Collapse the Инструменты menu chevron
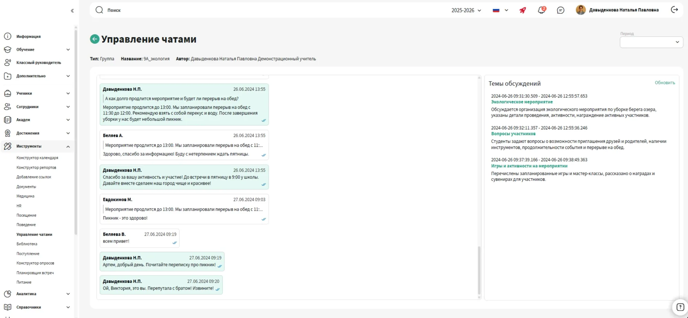 (x=68, y=146)
